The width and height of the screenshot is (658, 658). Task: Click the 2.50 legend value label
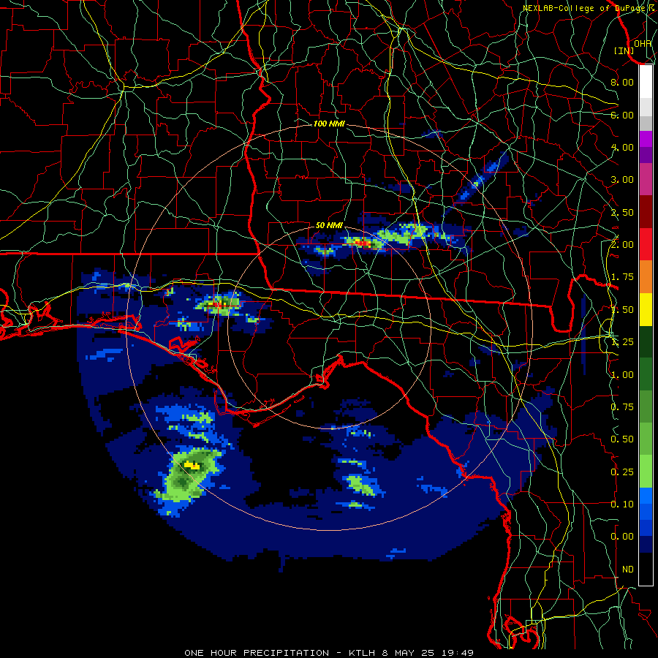tap(622, 212)
